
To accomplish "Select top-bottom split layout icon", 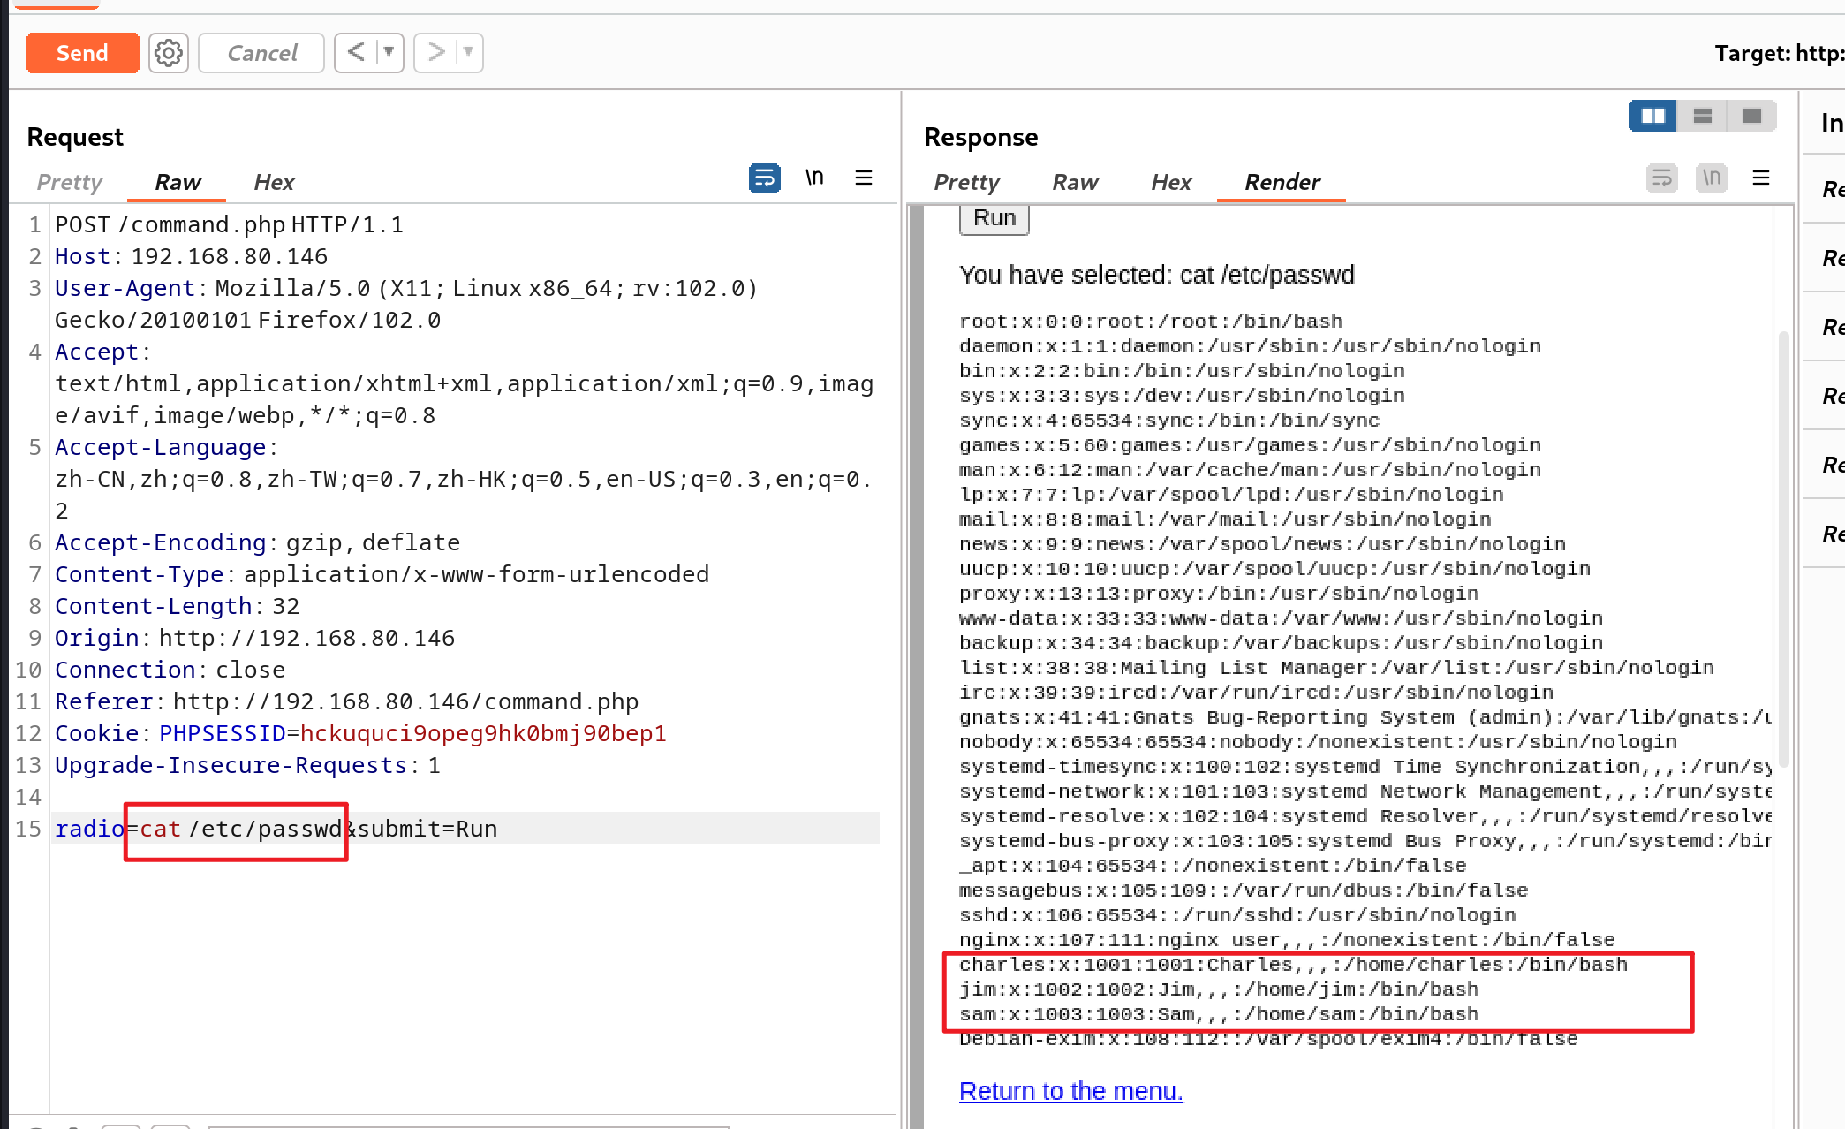I will (x=1703, y=116).
